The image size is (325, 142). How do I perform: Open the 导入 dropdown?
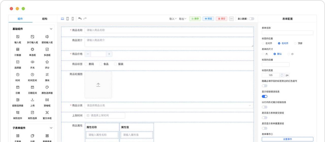tap(173, 19)
